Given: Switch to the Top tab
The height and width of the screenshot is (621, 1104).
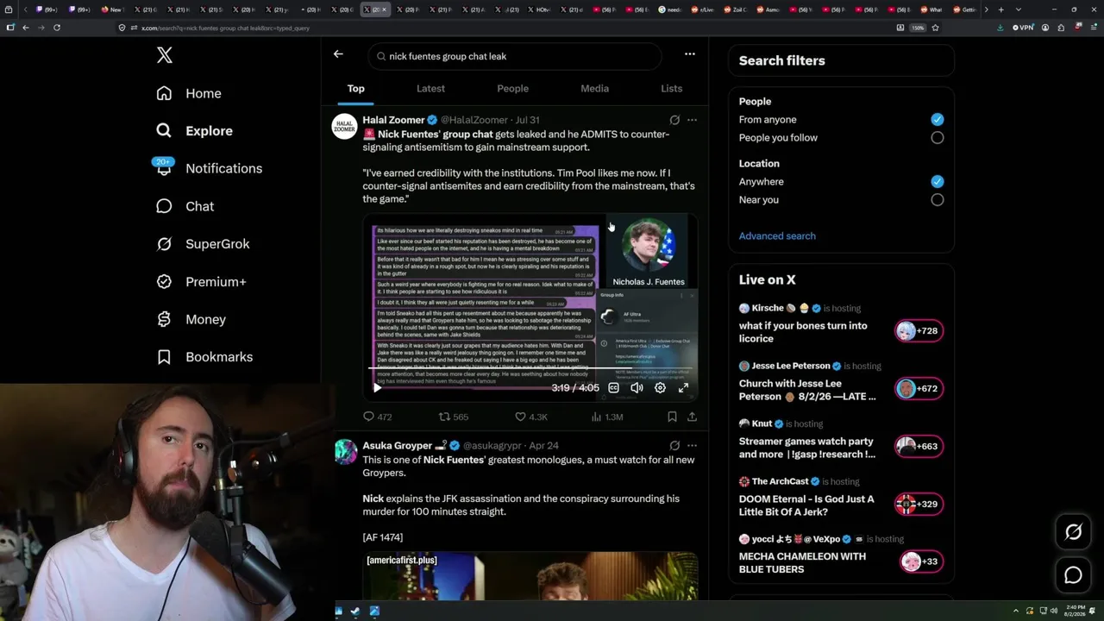Looking at the screenshot, I should click(x=356, y=89).
